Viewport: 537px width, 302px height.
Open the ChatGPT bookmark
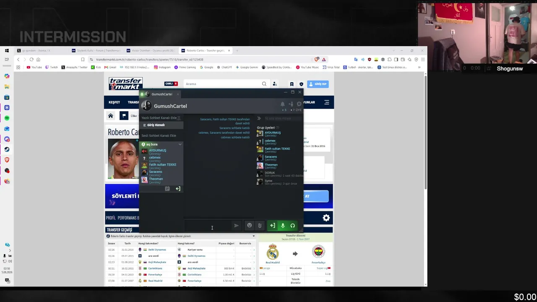coord(224,67)
